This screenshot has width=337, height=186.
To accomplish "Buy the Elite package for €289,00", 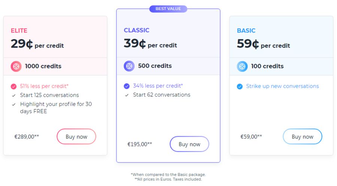I will (76, 137).
